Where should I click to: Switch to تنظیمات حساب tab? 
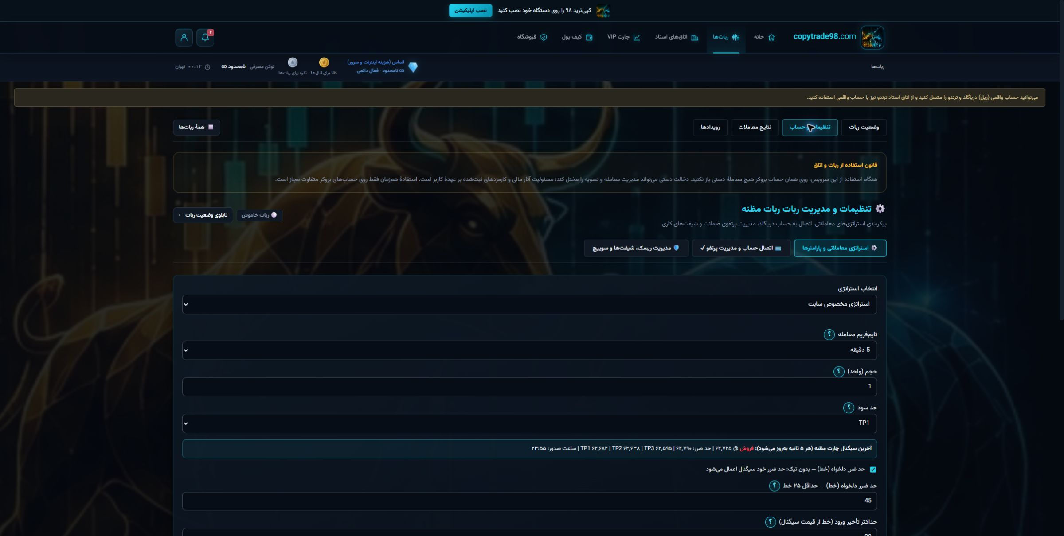coord(810,128)
